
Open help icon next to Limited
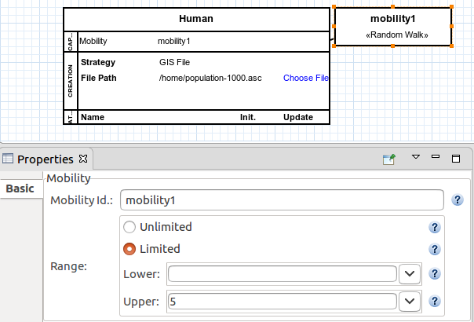pyautogui.click(x=435, y=249)
